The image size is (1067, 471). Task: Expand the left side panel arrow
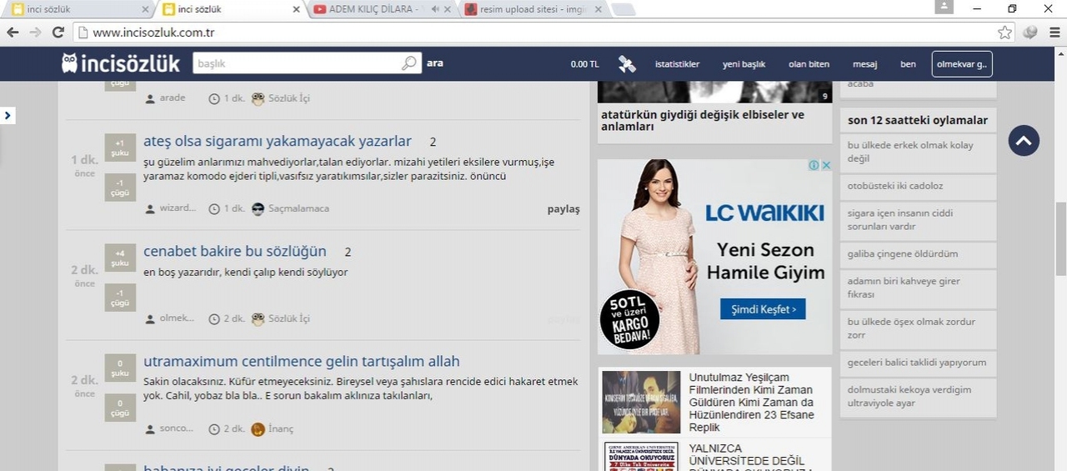(x=8, y=115)
